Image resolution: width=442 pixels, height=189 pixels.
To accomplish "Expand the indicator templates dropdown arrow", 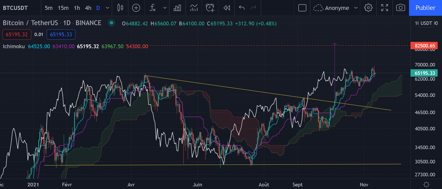I will (165, 8).
